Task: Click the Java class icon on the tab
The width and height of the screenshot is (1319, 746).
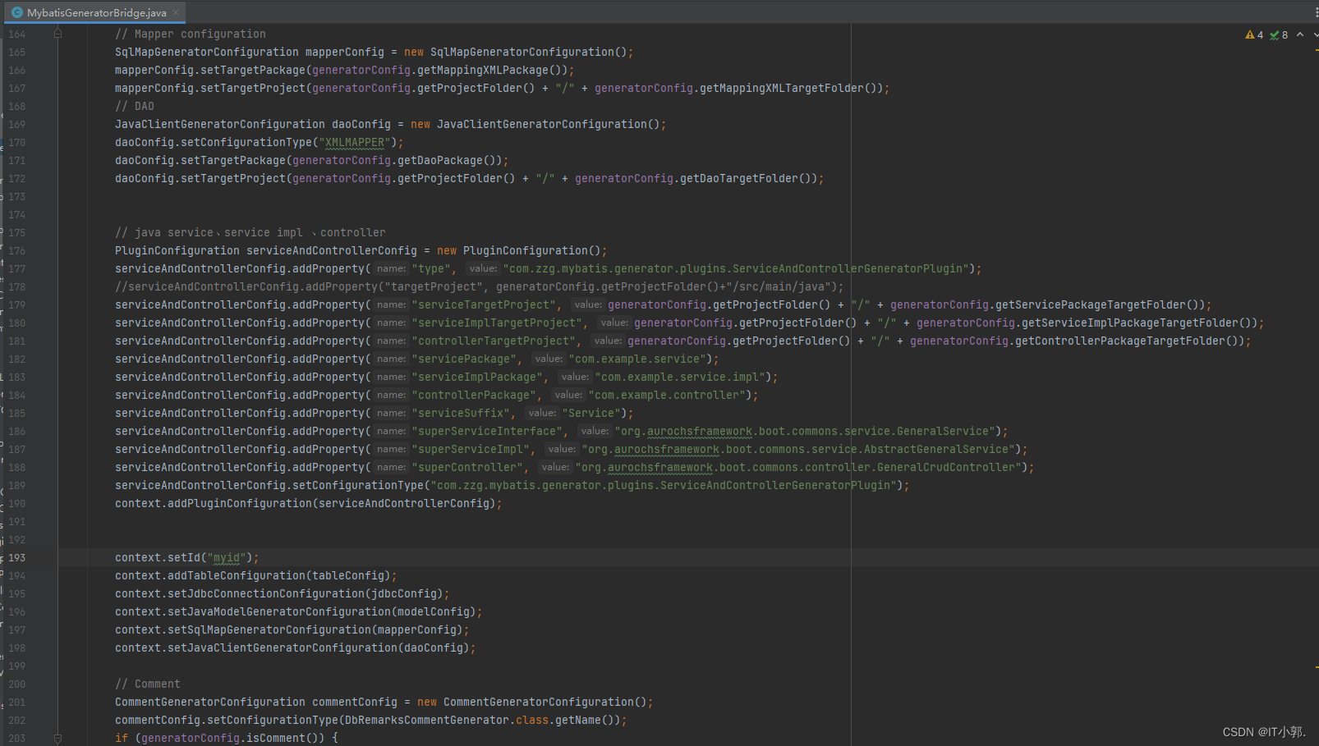Action: 17,12
